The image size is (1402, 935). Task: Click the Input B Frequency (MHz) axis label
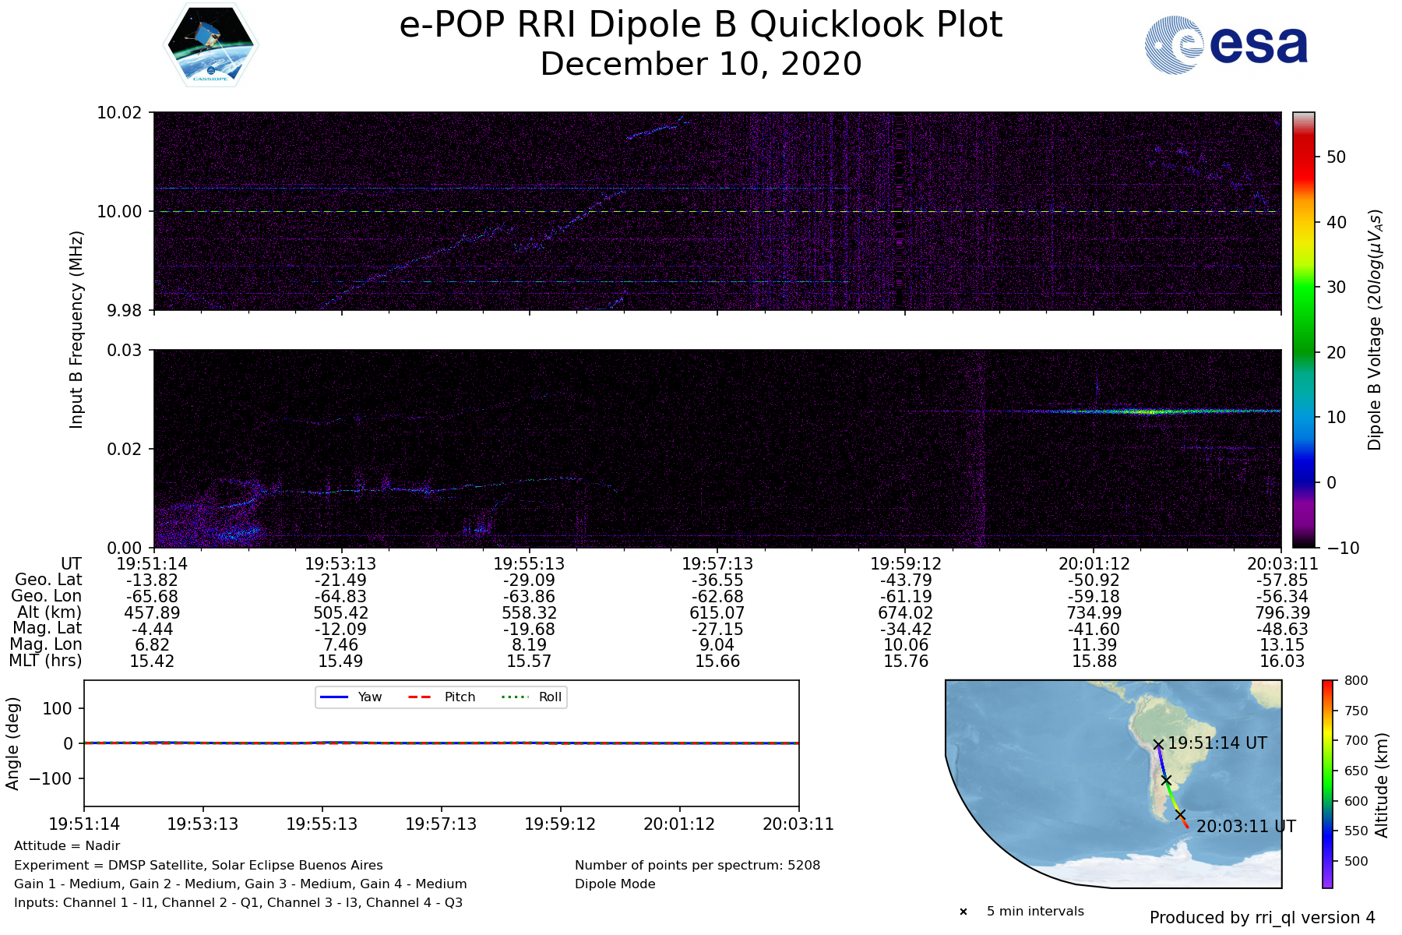click(x=76, y=330)
